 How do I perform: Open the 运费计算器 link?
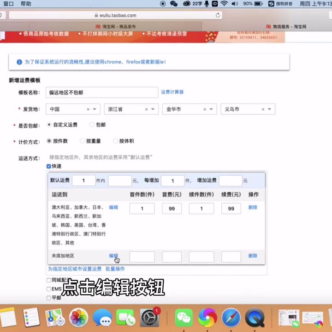pyautogui.click(x=172, y=92)
